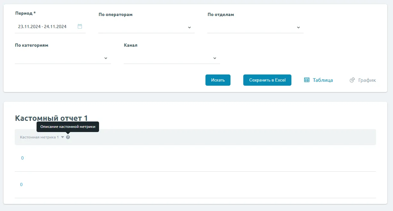
Task: Click the Кастомная метрика 1 column header
Action: click(39, 137)
